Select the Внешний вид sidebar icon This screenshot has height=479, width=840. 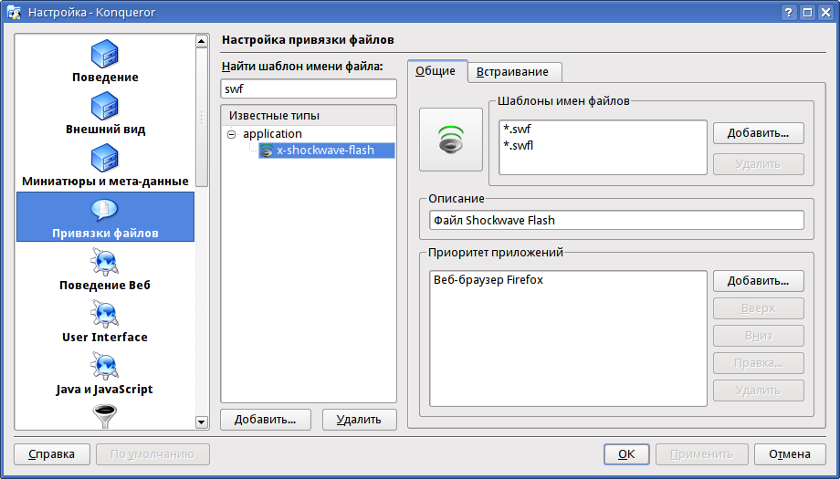click(x=104, y=106)
